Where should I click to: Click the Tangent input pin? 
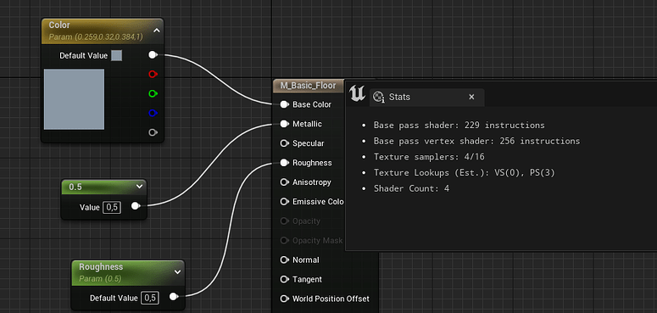[285, 279]
